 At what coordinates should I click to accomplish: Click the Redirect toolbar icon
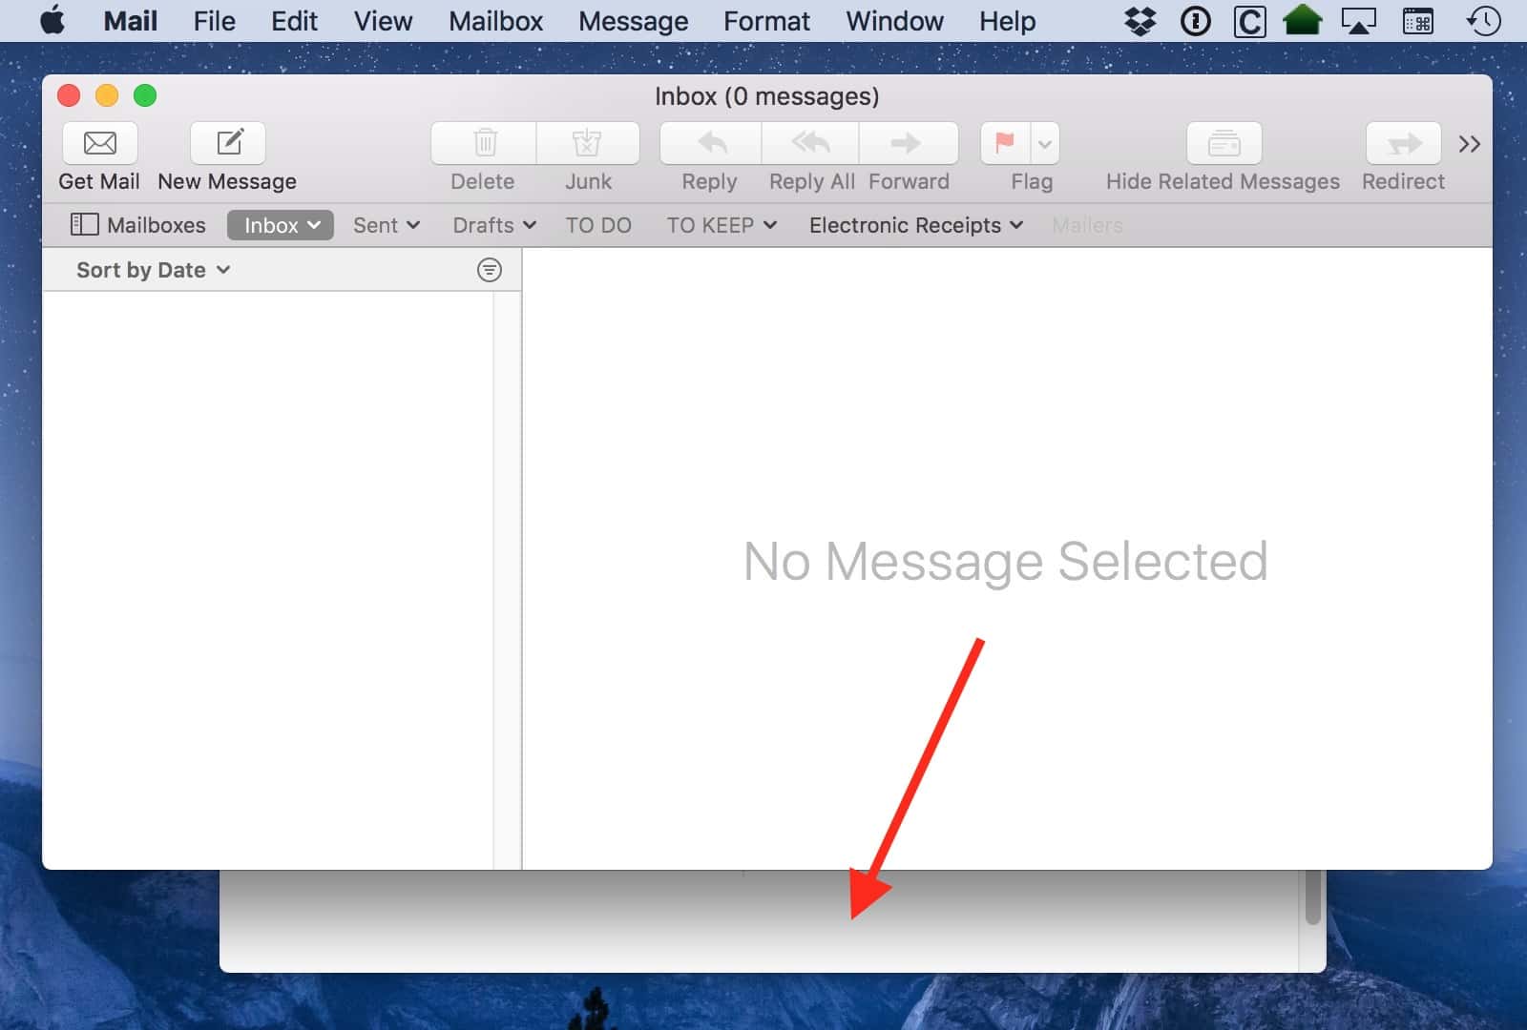coord(1403,144)
